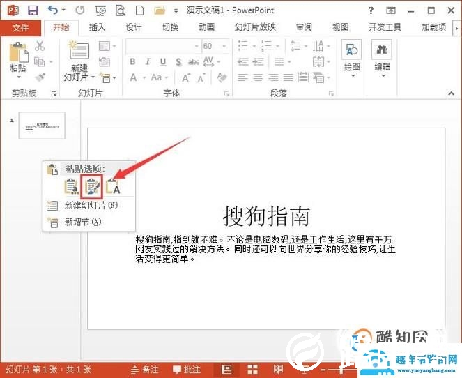Open the font name combo box
Image resolution: width=462 pixels, height=378 pixels.
164,46
